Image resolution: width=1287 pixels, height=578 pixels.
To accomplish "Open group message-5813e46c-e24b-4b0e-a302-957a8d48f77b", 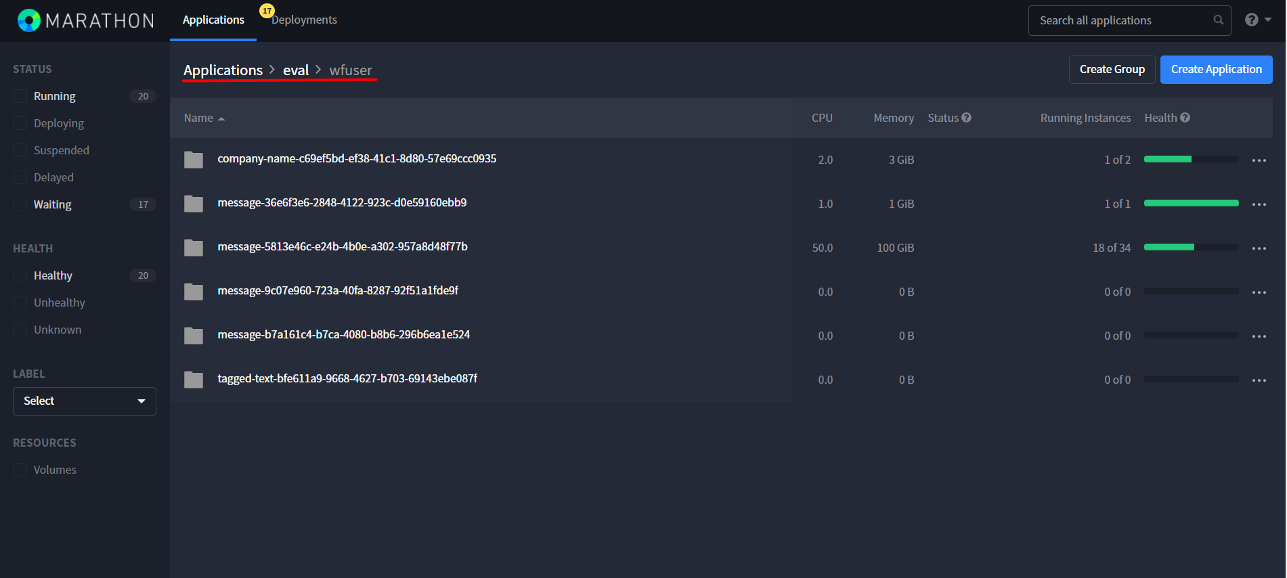I will pyautogui.click(x=343, y=246).
